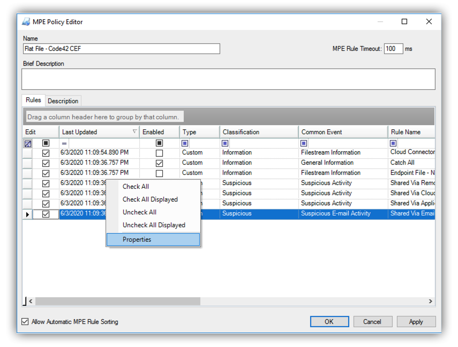
Task: Click the Common Event filter icon
Action: (304, 143)
